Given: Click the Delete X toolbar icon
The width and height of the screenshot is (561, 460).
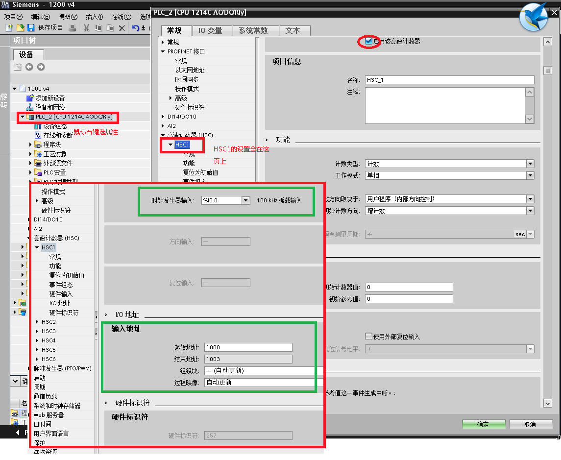Looking at the screenshot, I should (122, 28).
